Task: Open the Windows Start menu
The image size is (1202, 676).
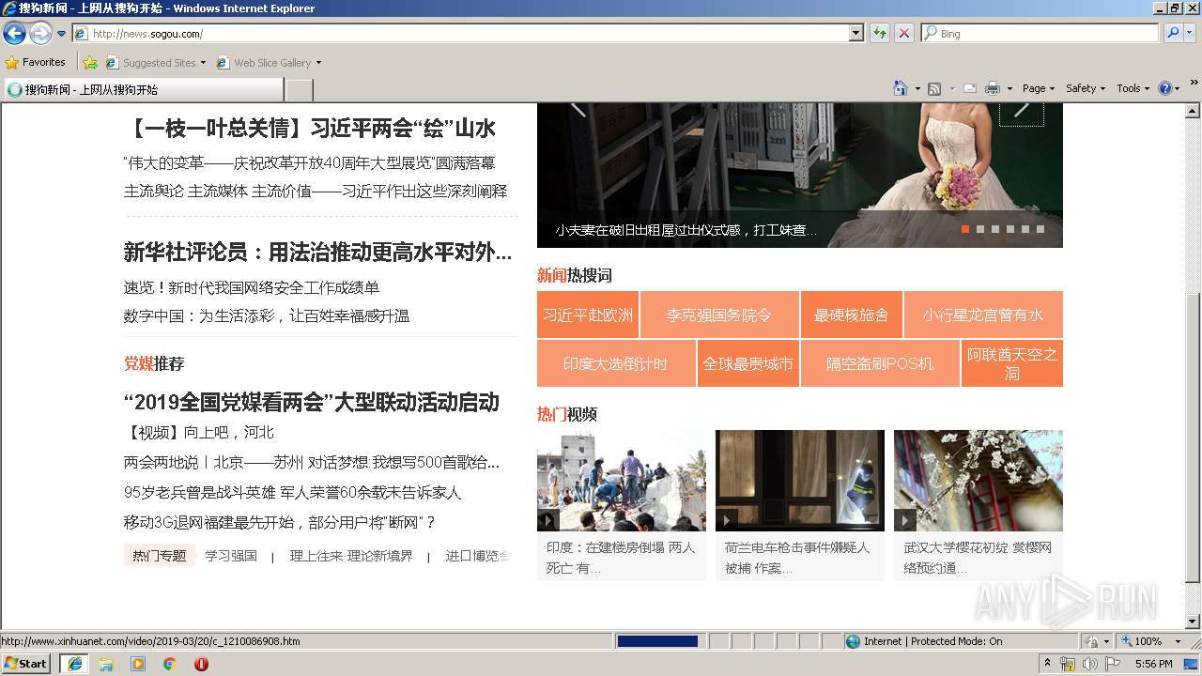Action: click(x=26, y=664)
